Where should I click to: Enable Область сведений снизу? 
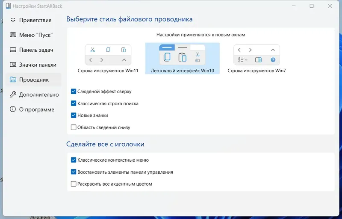point(74,127)
